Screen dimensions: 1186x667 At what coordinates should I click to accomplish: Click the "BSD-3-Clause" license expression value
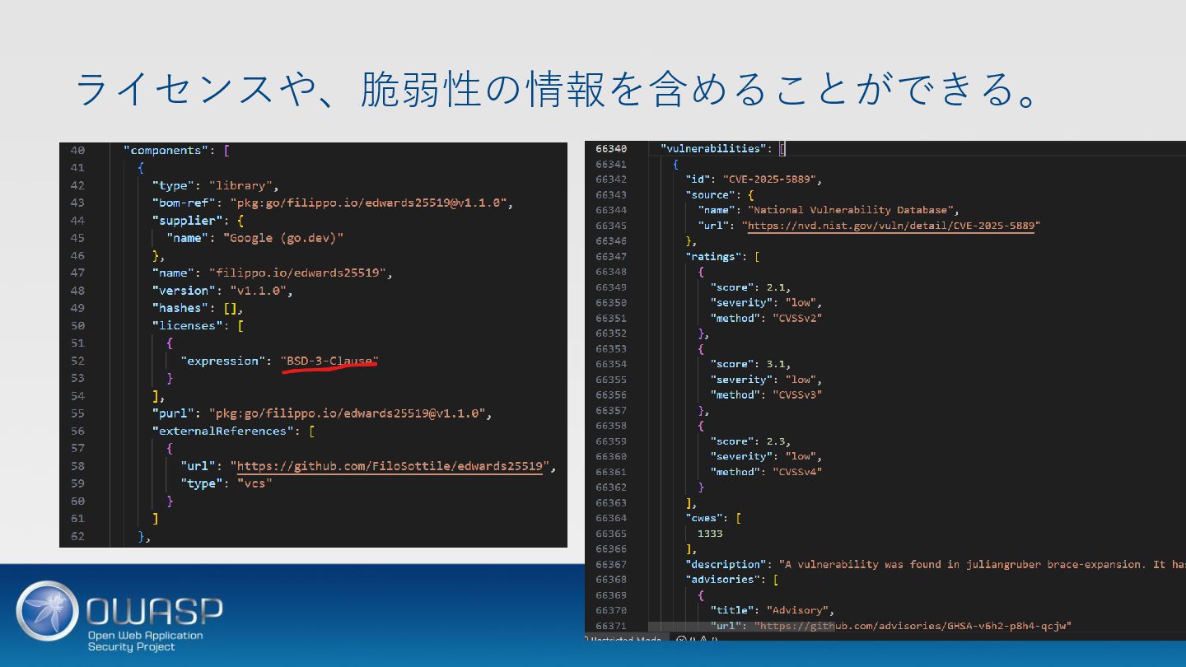[329, 361]
